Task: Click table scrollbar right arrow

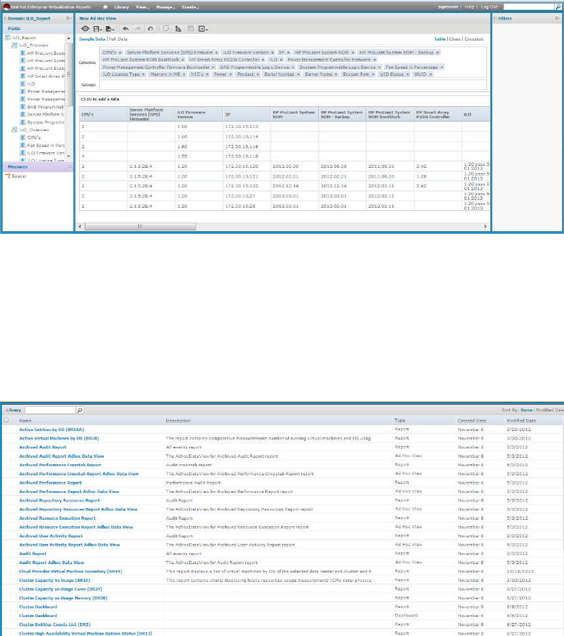Action: (x=486, y=227)
